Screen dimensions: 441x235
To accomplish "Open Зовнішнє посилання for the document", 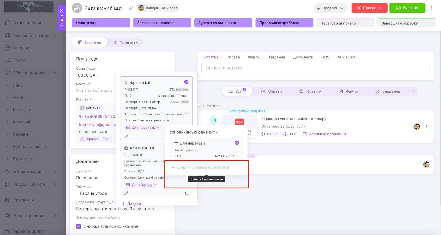I will 325,134.
